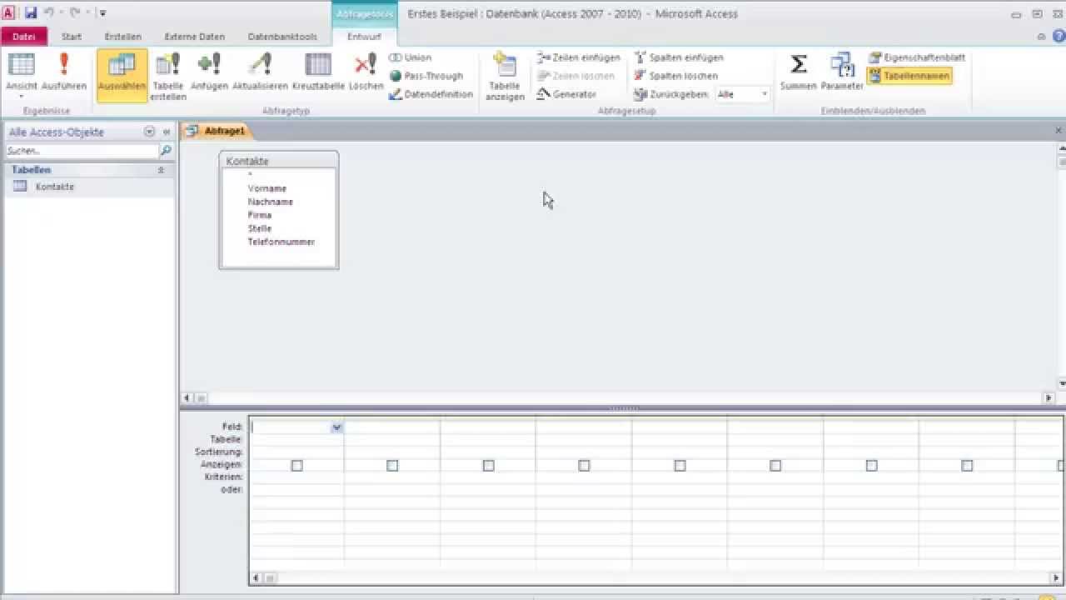Click the save icon in quick access toolbar
The width and height of the screenshot is (1066, 600).
(31, 12)
